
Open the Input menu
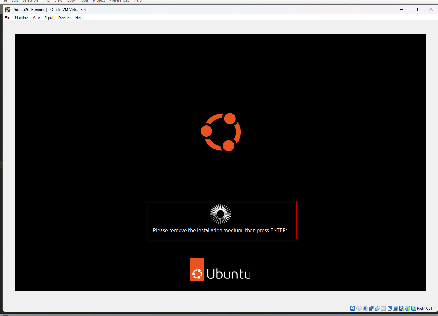tap(49, 18)
